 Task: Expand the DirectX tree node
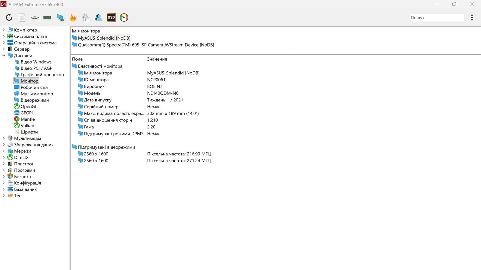pyautogui.click(x=4, y=157)
